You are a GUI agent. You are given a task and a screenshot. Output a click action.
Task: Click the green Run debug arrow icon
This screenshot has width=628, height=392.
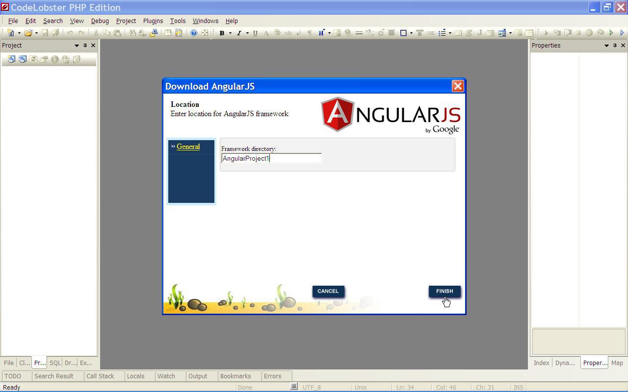(x=611, y=33)
